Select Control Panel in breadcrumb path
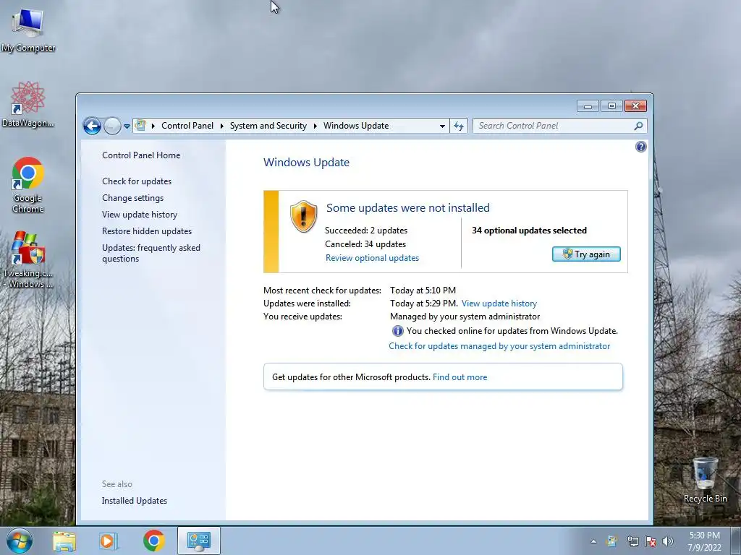This screenshot has height=555, width=741. 187,126
